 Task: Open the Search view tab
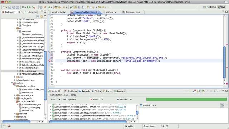[107, 91]
